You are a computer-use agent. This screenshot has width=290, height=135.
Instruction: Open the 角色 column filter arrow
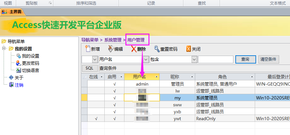coord(252,77)
